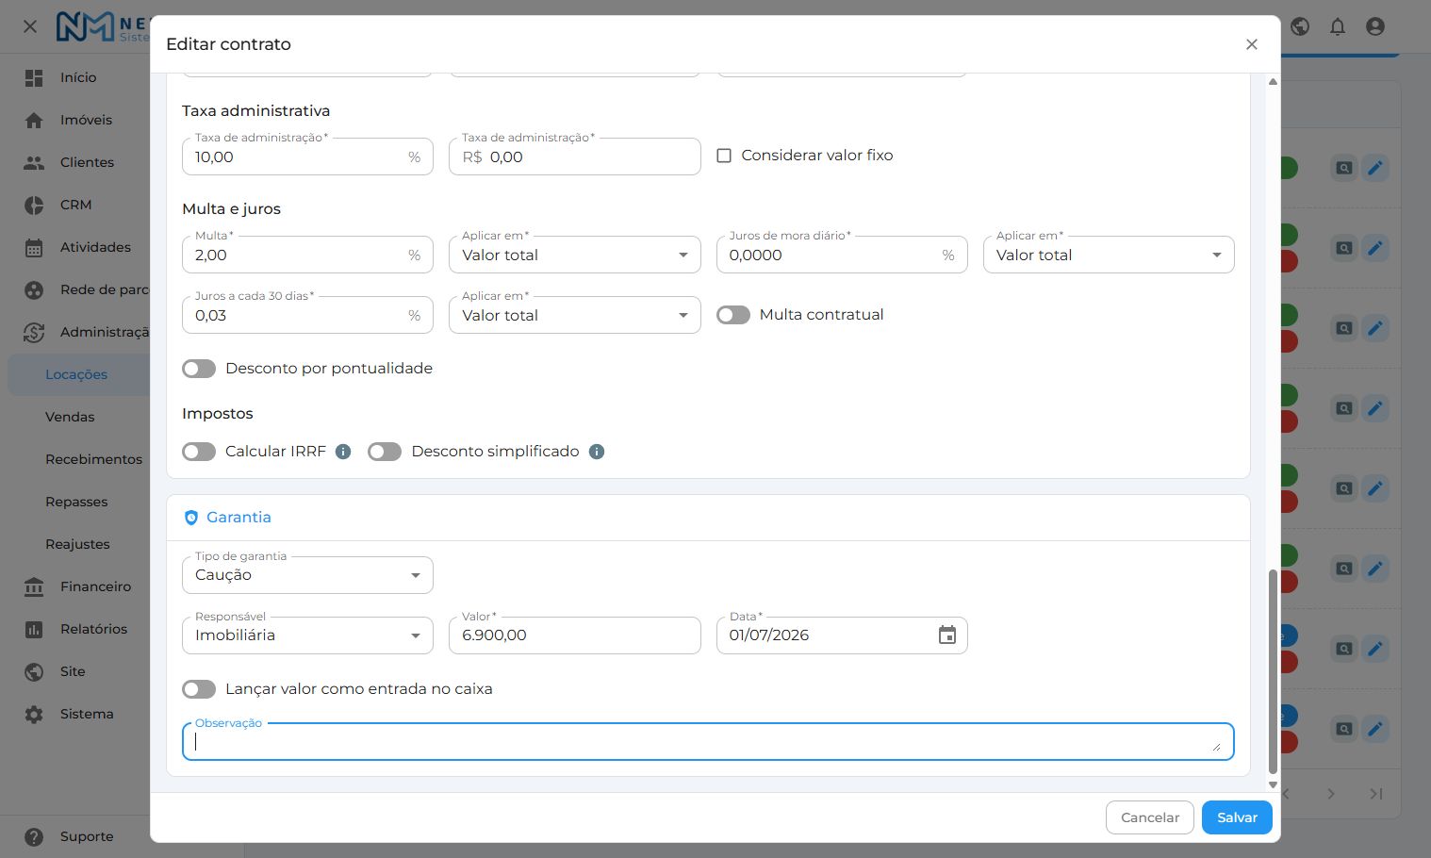Toggle Desconto por pontualidade on

(199, 369)
